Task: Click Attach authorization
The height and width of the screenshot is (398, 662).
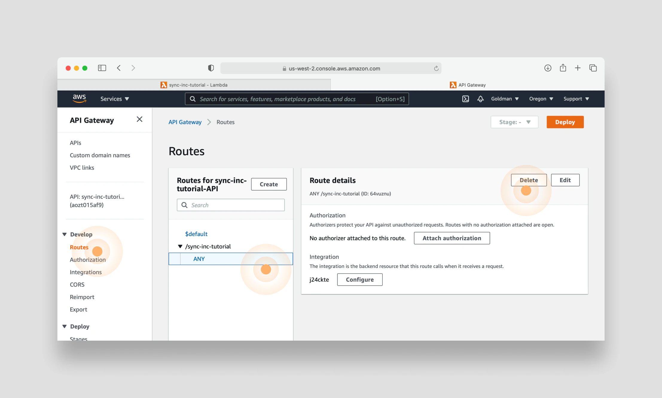Action: coord(451,238)
